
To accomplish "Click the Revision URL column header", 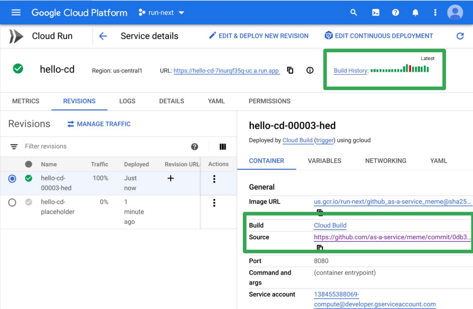I will (182, 164).
